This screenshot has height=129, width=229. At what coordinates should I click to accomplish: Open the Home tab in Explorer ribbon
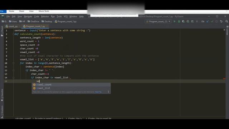[x=11, y=11]
